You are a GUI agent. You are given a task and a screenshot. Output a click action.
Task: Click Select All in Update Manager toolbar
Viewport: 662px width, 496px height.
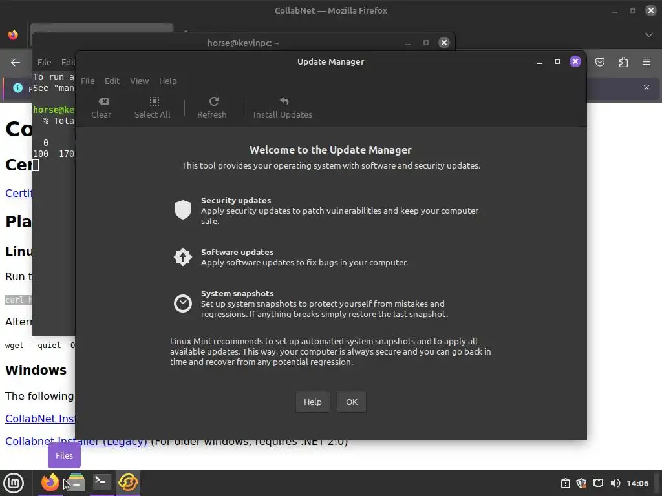(153, 108)
